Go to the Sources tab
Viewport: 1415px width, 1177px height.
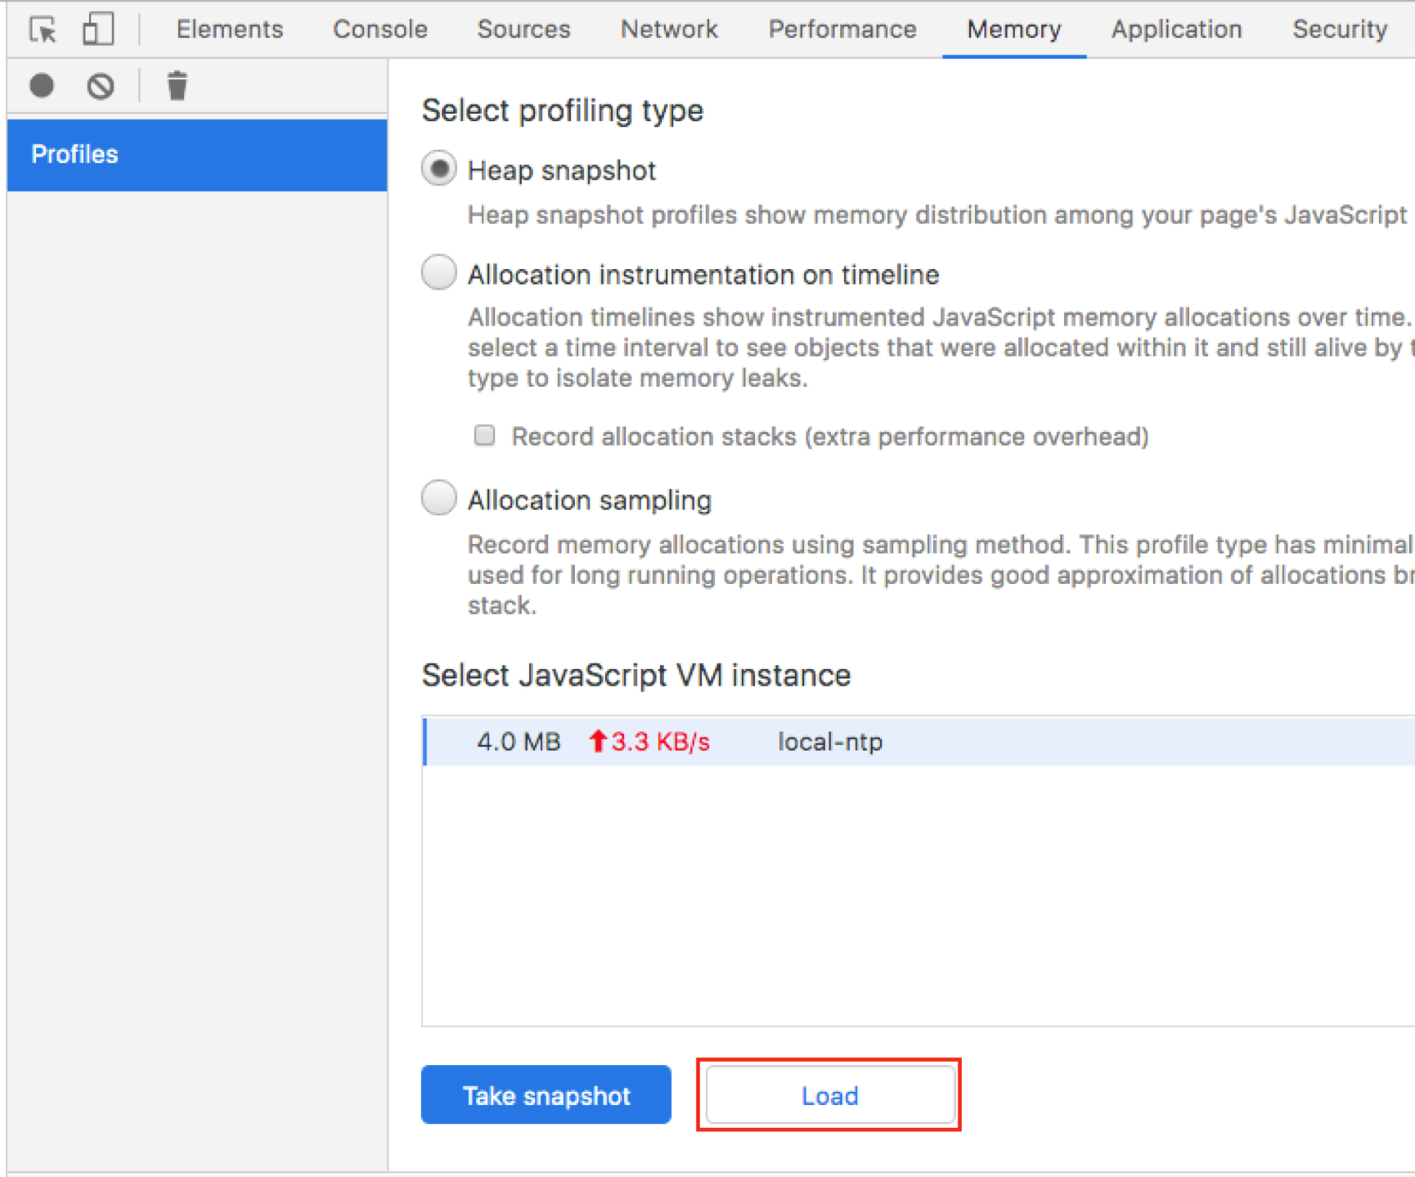click(x=523, y=29)
